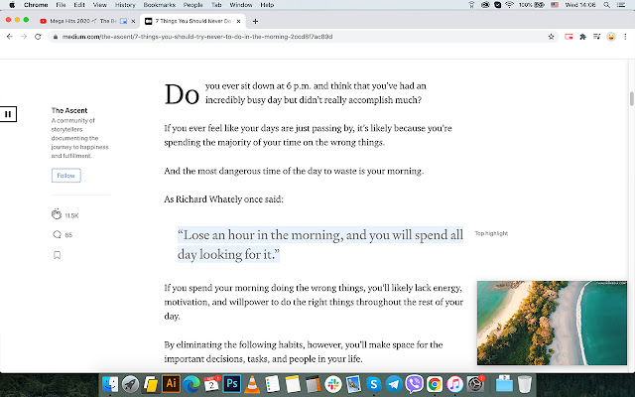Click the page vertical scrollbar
The height and width of the screenshot is (397, 635).
point(631,99)
